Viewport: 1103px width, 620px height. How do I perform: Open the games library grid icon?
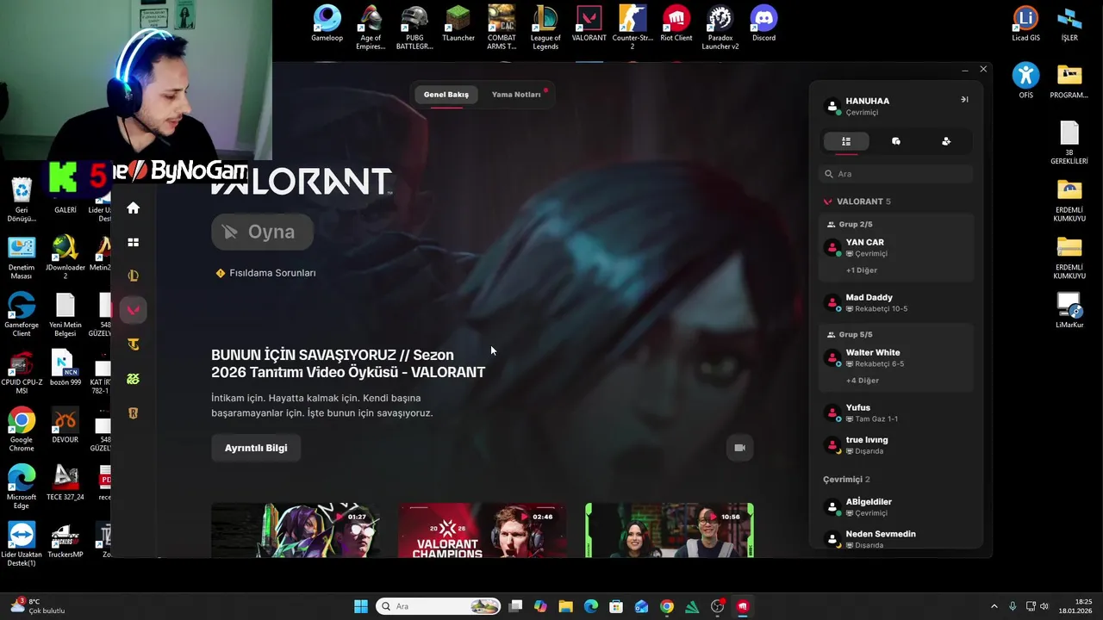click(133, 242)
